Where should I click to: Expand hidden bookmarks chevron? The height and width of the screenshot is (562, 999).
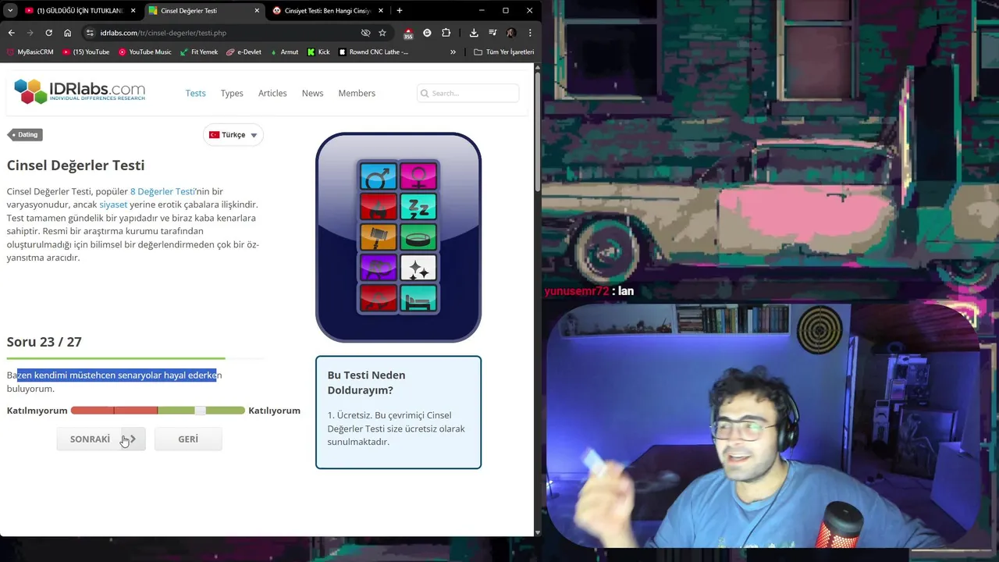tap(453, 52)
